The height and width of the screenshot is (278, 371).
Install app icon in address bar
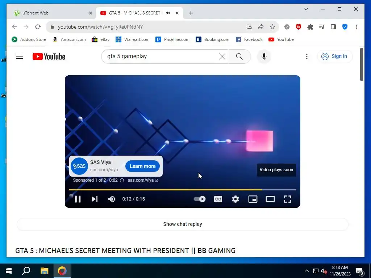pyautogui.click(x=249, y=27)
